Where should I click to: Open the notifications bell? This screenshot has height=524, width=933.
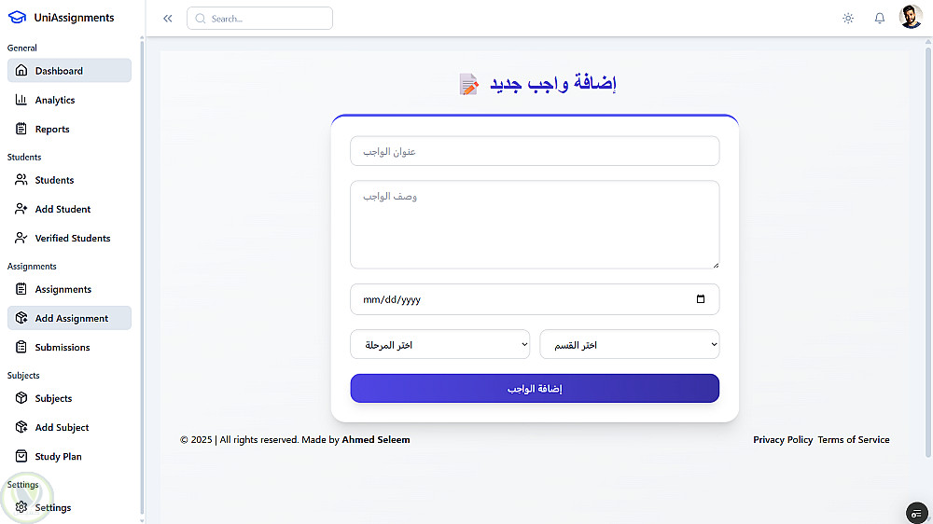point(879,18)
